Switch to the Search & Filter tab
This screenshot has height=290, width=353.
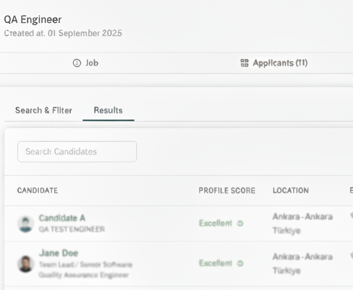43,110
